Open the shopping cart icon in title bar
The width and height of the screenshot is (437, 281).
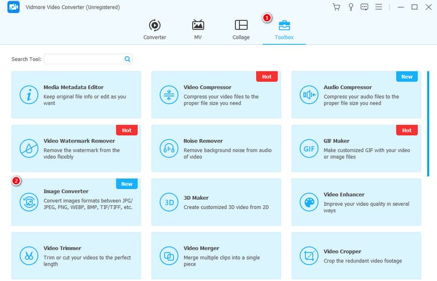click(x=336, y=7)
